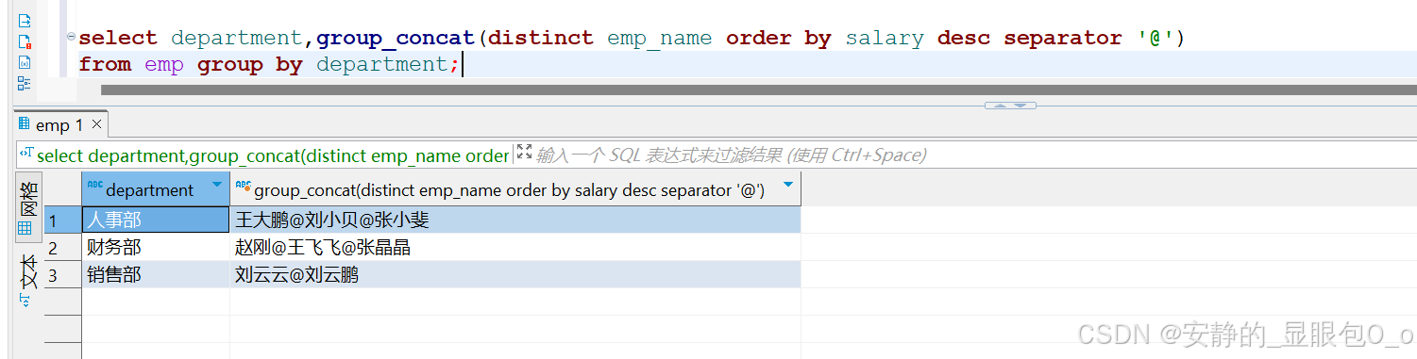Close the emp 1 results tab
Image resolution: width=1417 pixels, height=359 pixels.
tap(98, 125)
